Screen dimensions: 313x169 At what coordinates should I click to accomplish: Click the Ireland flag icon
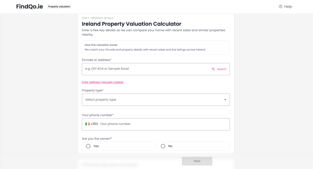(x=87, y=124)
